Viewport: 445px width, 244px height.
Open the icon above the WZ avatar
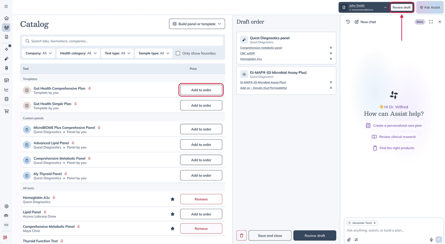[6, 216]
